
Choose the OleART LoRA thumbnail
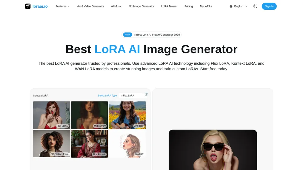point(127,144)
